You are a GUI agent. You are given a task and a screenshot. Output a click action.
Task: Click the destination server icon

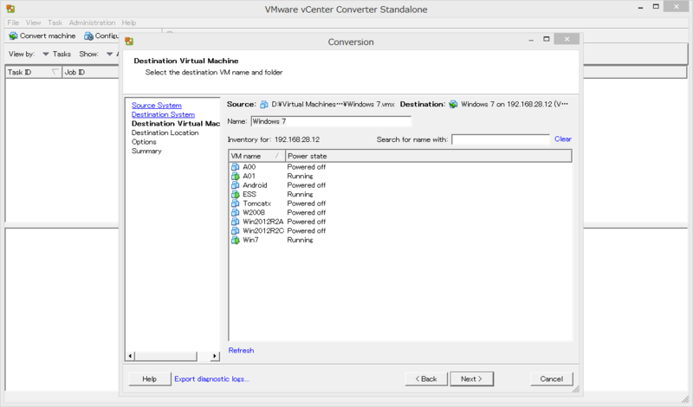click(x=453, y=104)
